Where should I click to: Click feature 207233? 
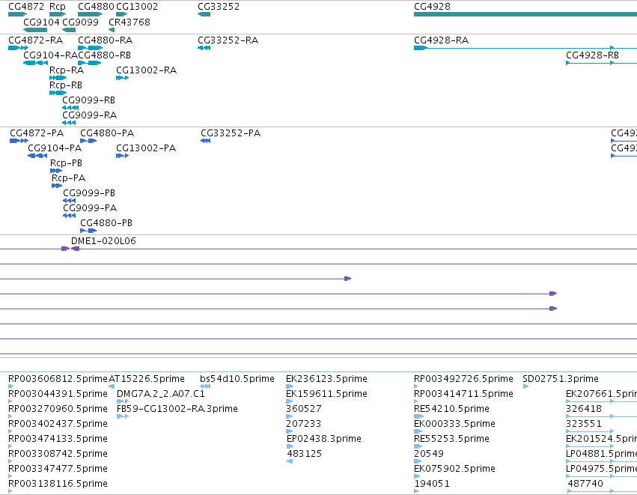click(x=304, y=424)
